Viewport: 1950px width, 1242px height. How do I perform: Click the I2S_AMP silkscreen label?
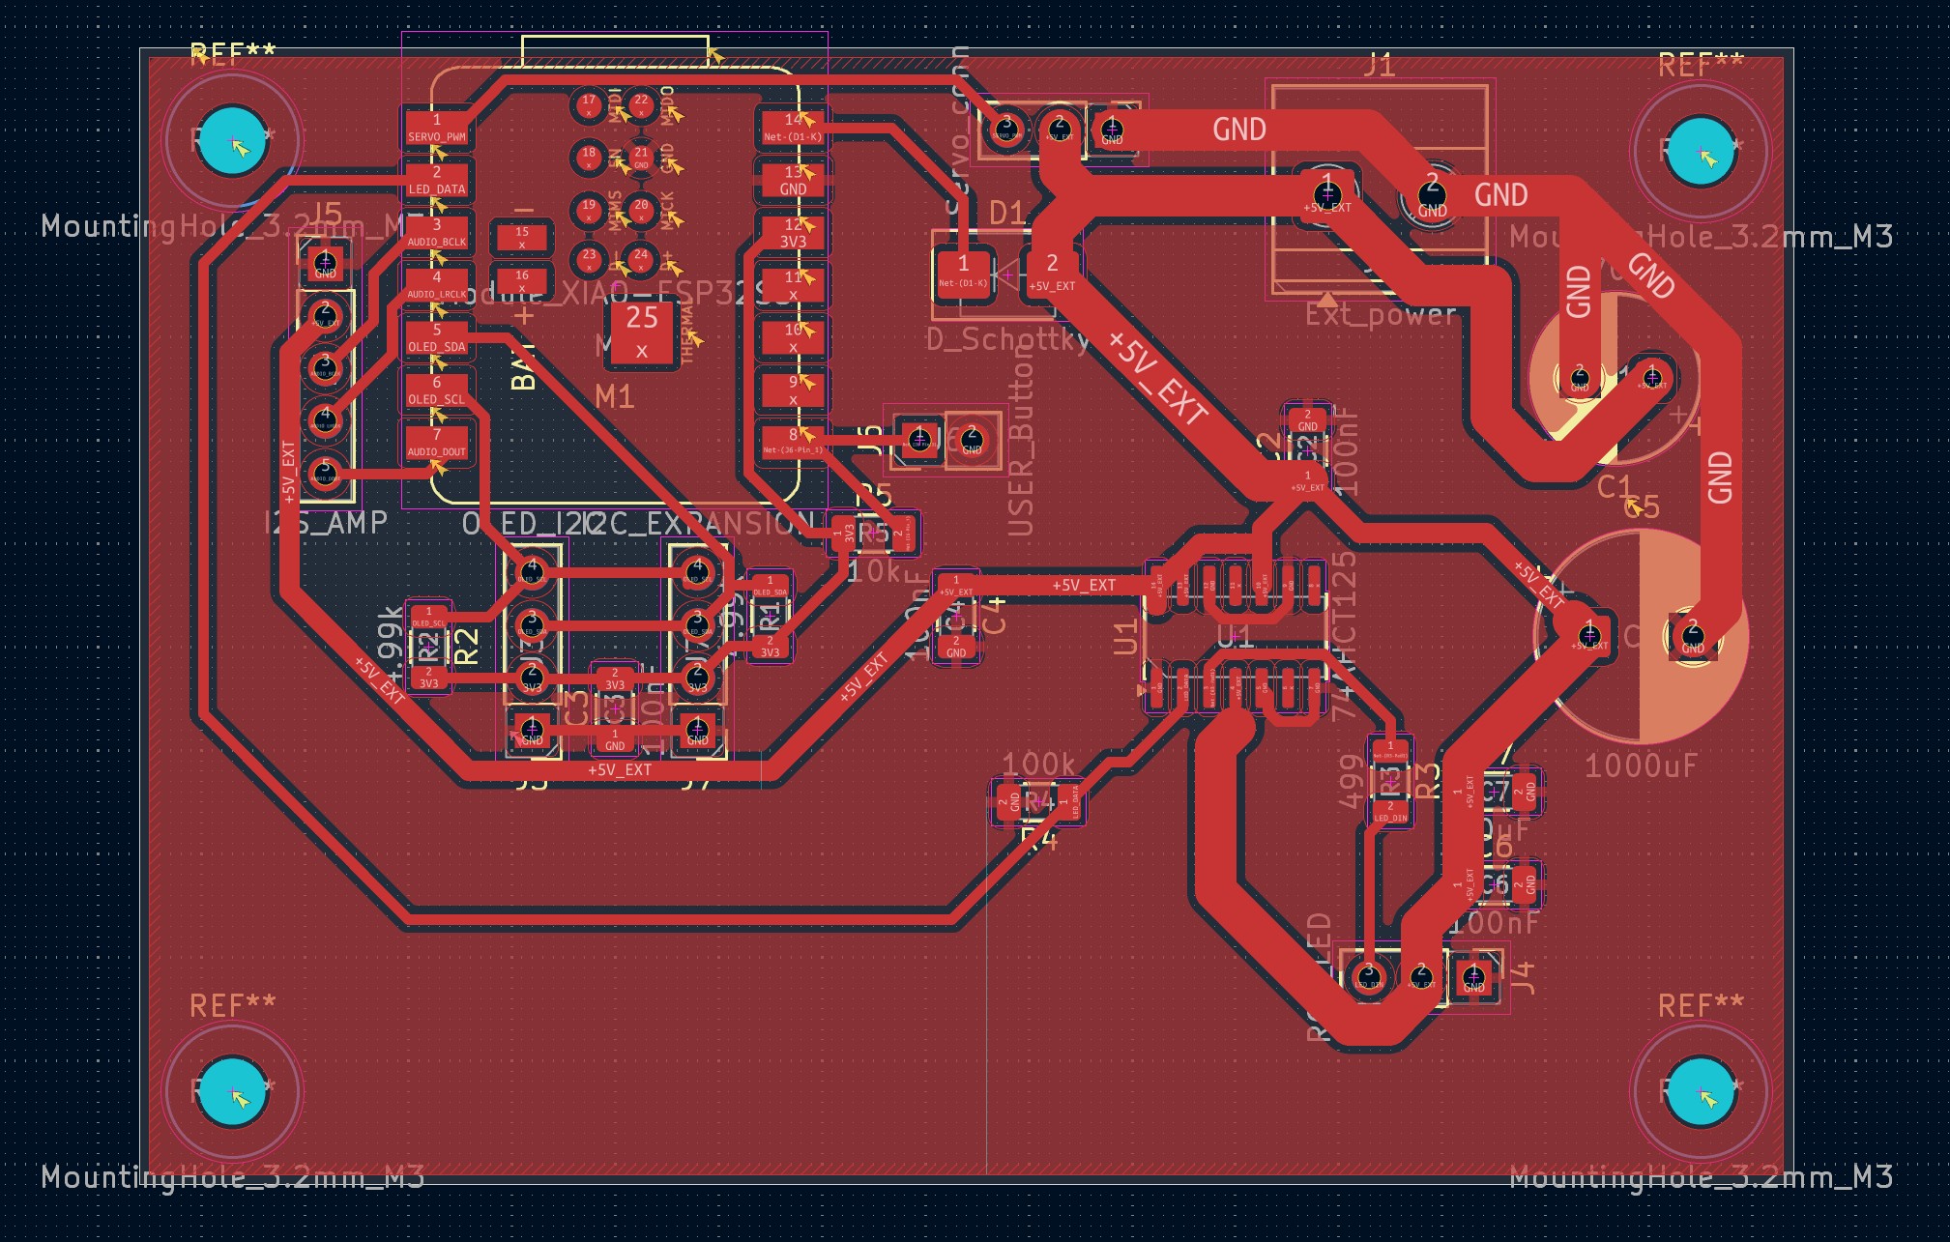(326, 523)
